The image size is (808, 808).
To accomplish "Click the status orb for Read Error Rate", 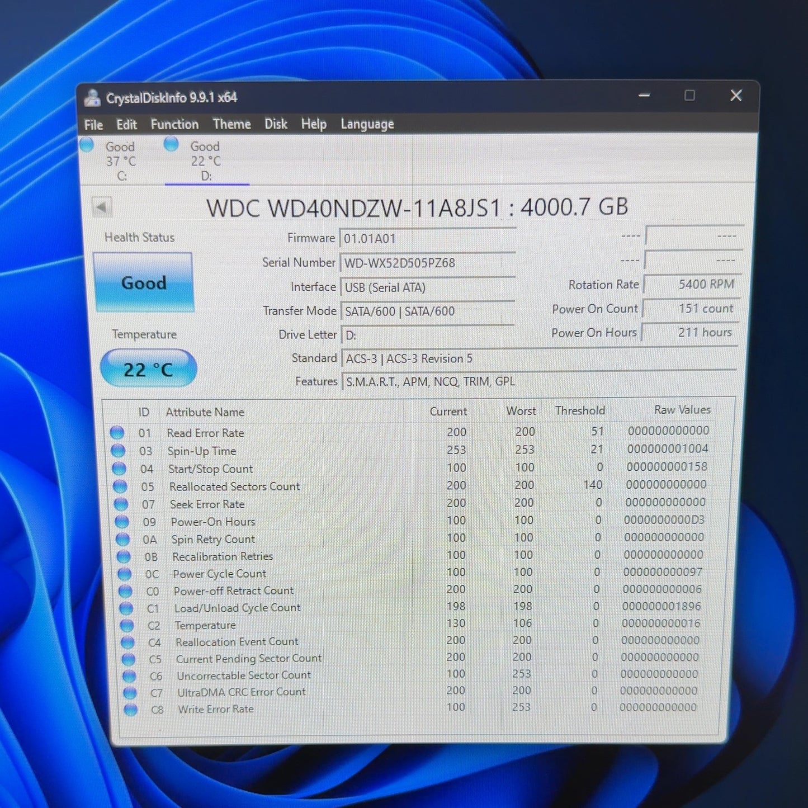I will click(x=117, y=432).
